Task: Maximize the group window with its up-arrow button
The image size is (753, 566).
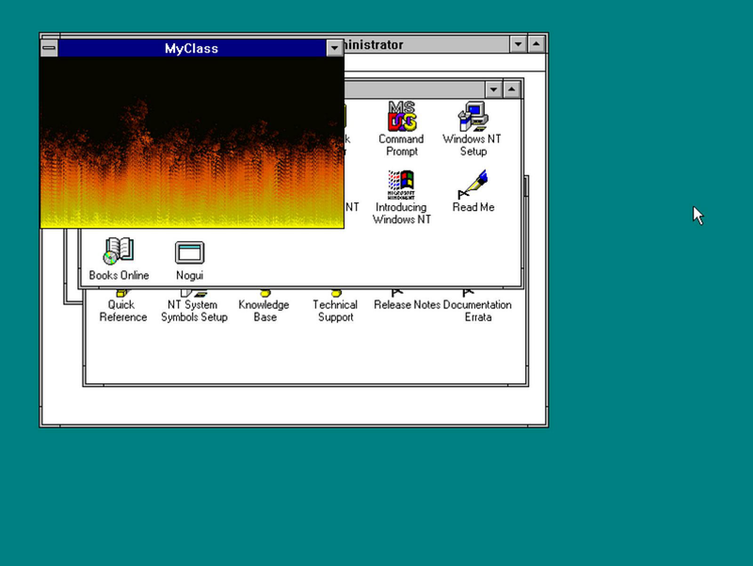Action: click(x=512, y=89)
